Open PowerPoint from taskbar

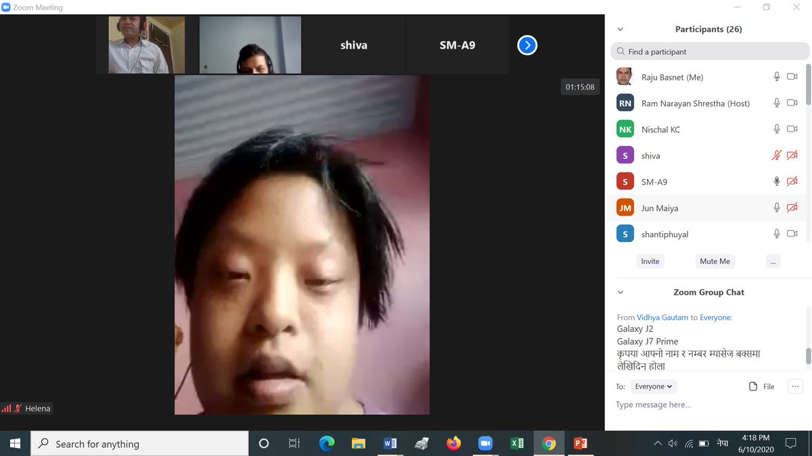tap(581, 443)
